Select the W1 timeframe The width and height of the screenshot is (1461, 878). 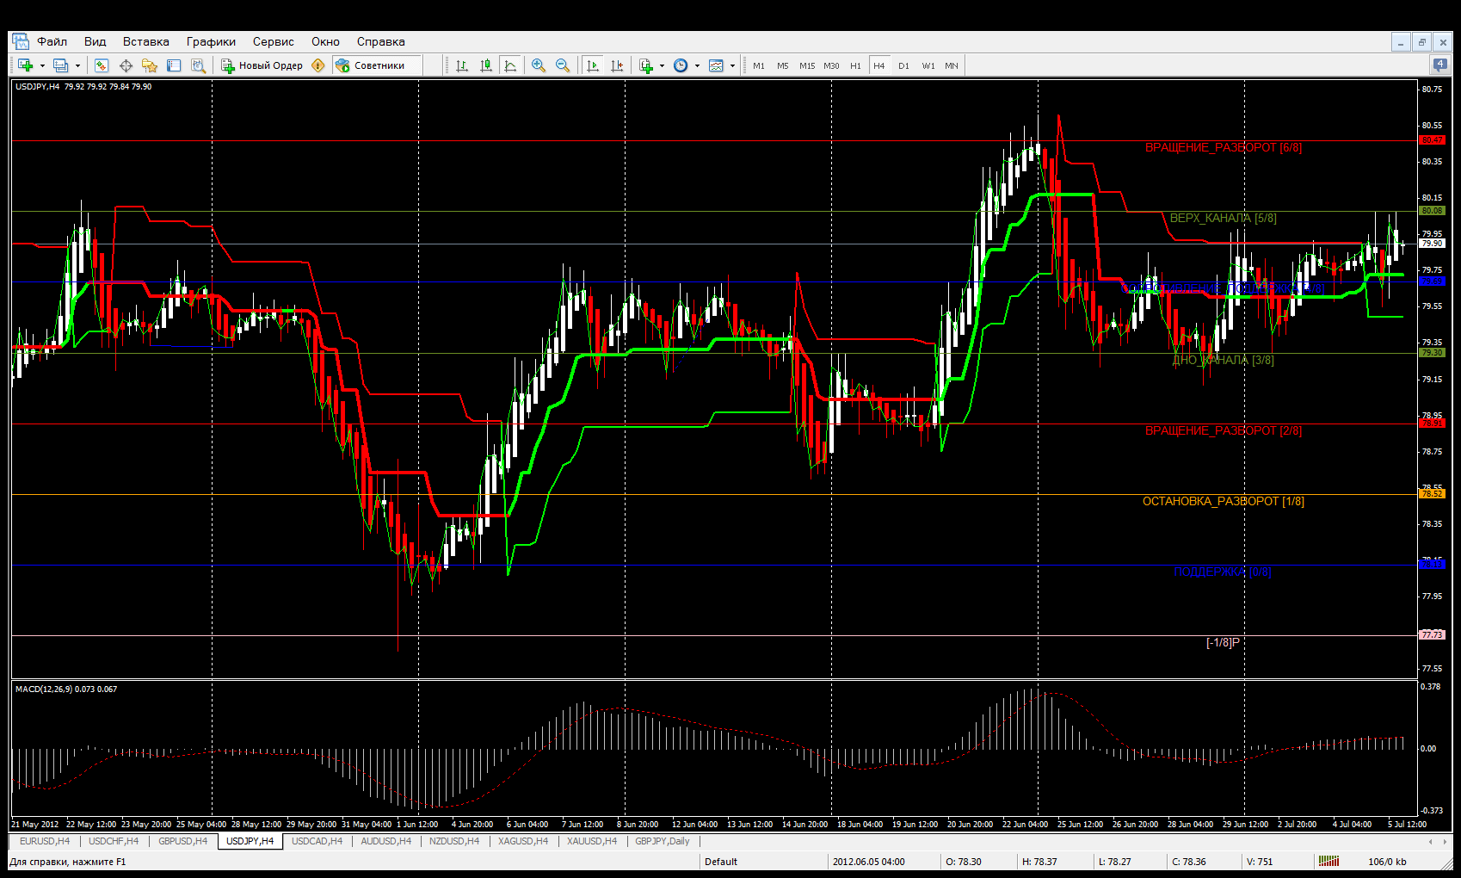coord(928,65)
